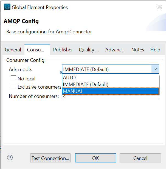
Task: Close the Global Element Properties dialog
Action: [x=159, y=7]
